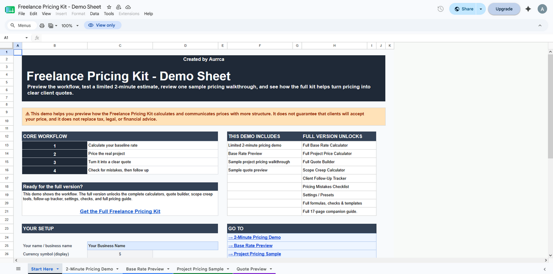This screenshot has height=274, width=553.
Task: Star the Freelance Pricing Kit document
Action: tap(109, 7)
